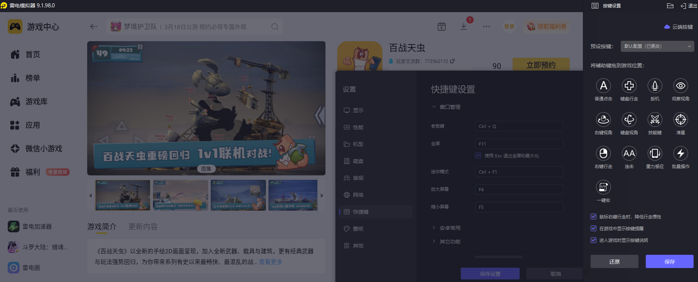Select the 普通点击 (normal tap) key icon

[x=603, y=86]
